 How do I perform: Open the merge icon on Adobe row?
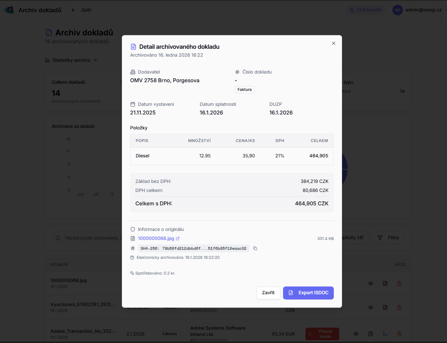(x=385, y=334)
